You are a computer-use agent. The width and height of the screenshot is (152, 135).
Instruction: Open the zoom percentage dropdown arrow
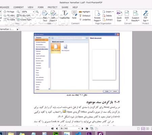point(33,12)
